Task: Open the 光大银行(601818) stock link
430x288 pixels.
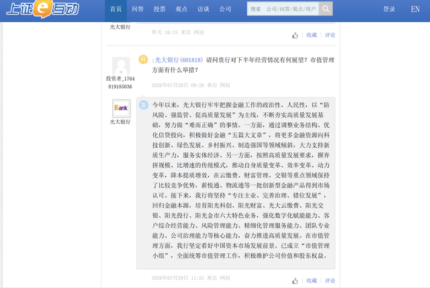Action: (x=177, y=60)
